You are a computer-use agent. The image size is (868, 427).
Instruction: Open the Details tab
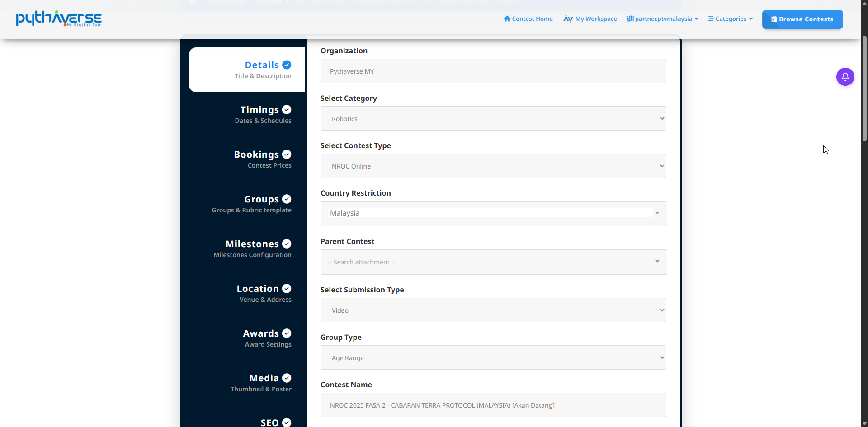247,70
